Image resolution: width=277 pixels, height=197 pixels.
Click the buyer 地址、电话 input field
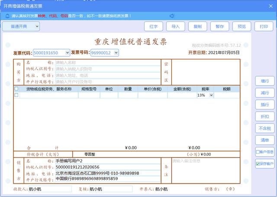tap(108, 75)
